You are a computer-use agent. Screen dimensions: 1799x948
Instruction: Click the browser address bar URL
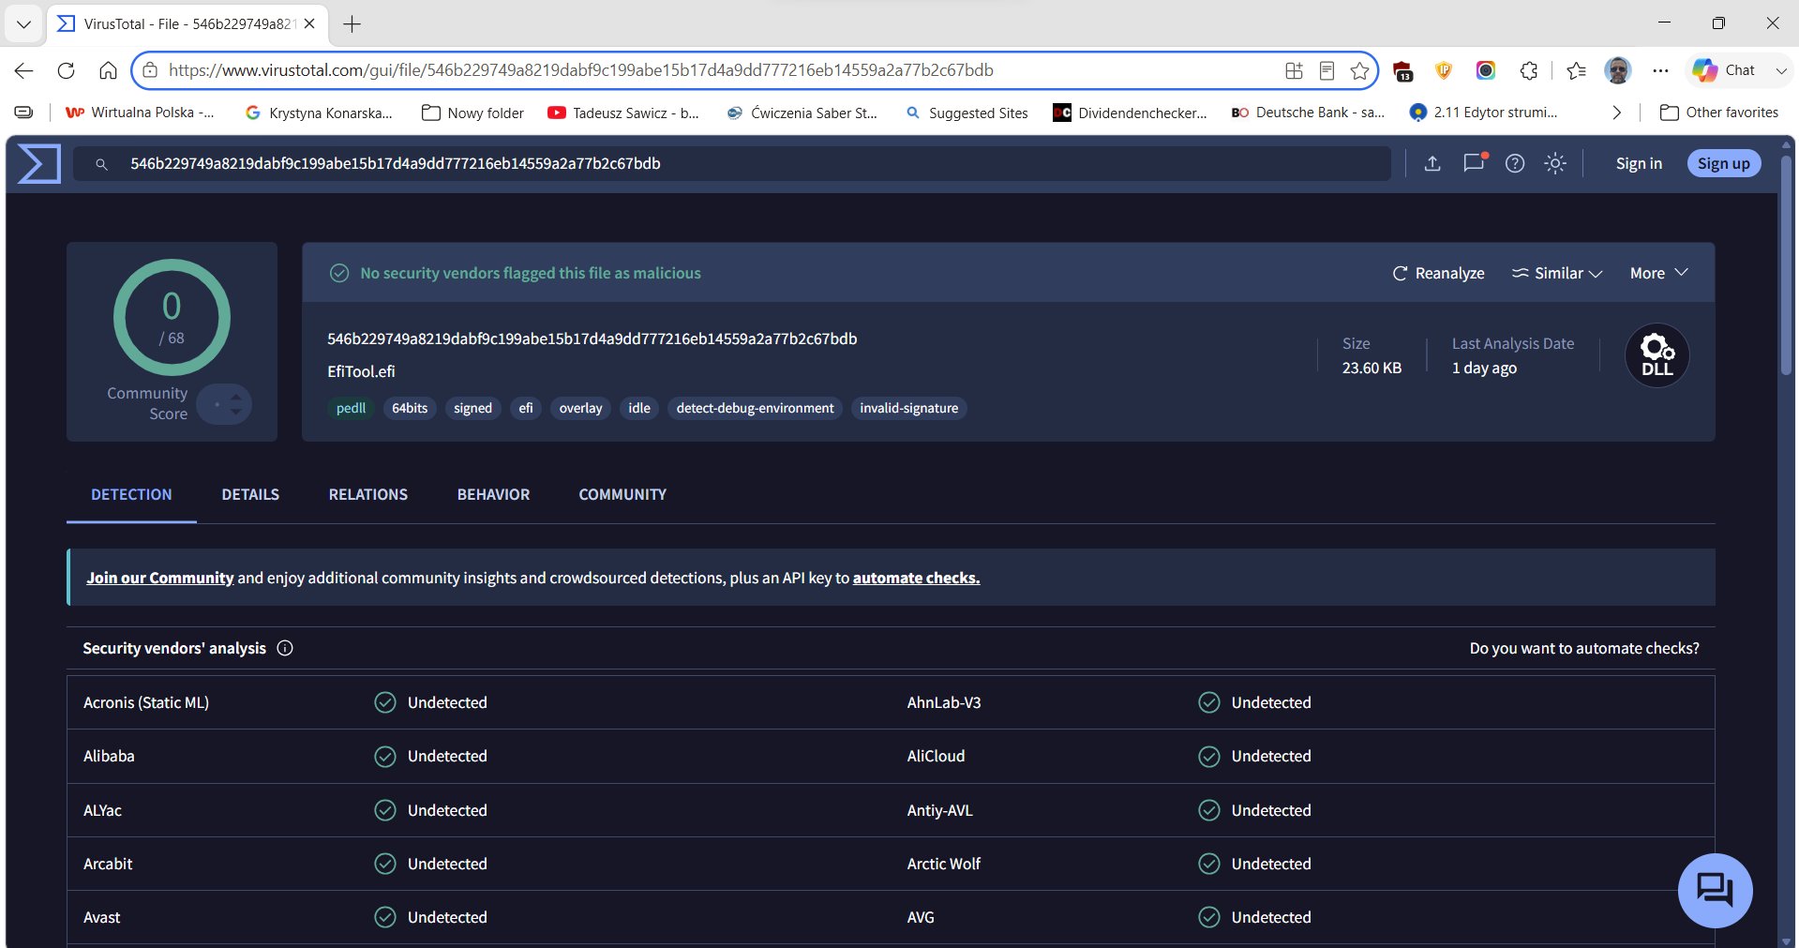580,70
